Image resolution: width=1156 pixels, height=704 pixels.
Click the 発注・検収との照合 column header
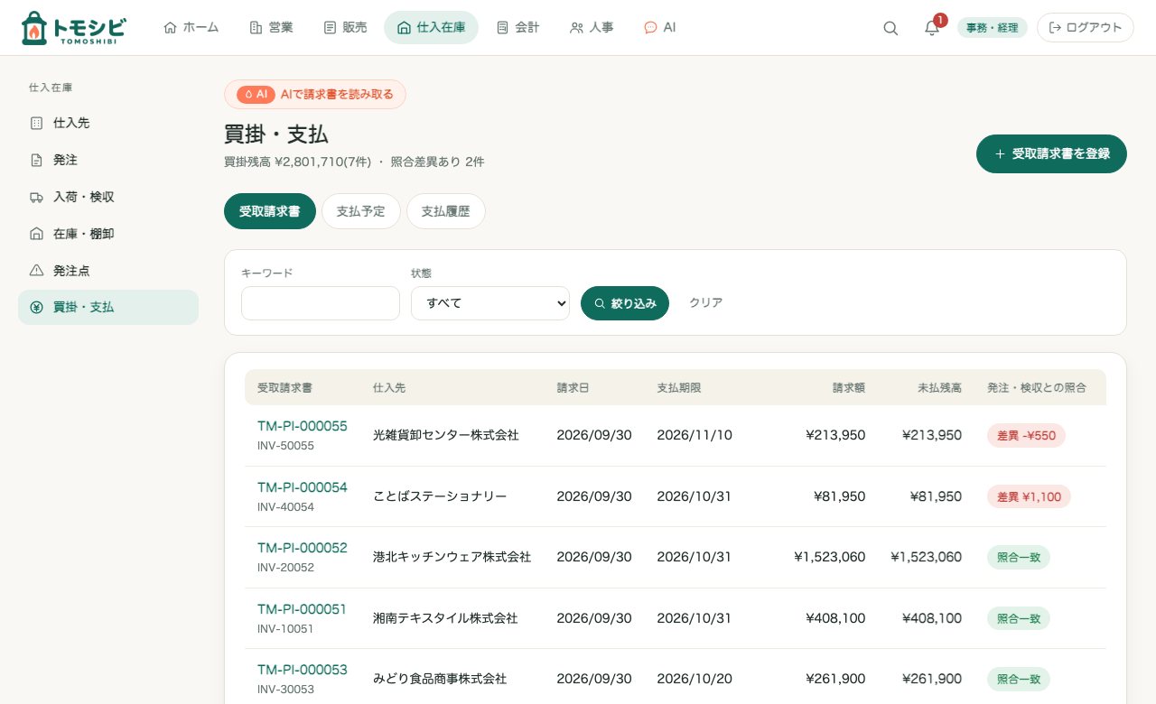click(x=1037, y=387)
